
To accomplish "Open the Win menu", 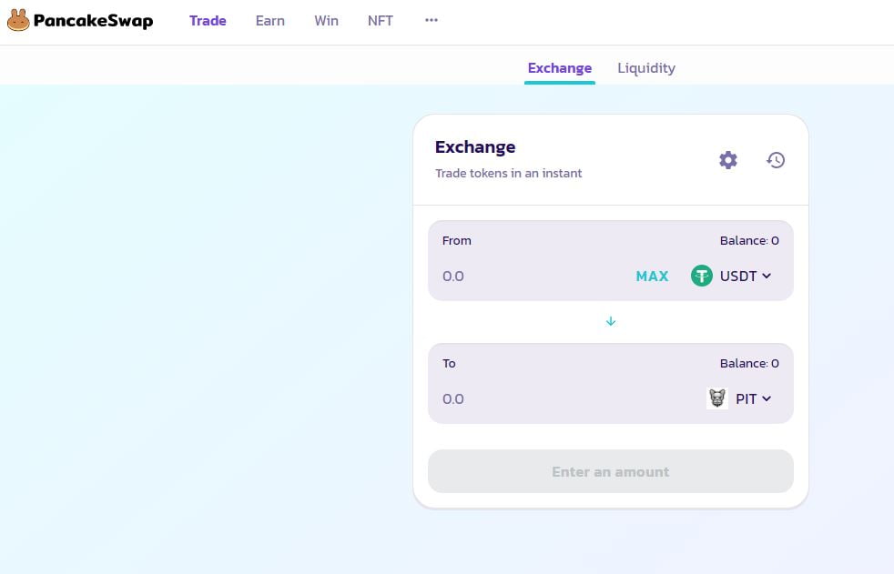I will [326, 20].
